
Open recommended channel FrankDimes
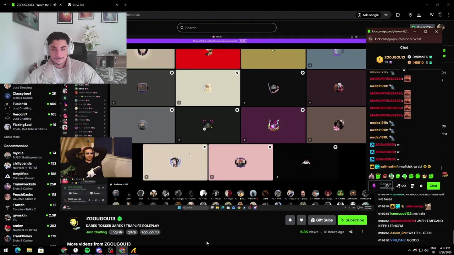pyautogui.click(x=30, y=238)
